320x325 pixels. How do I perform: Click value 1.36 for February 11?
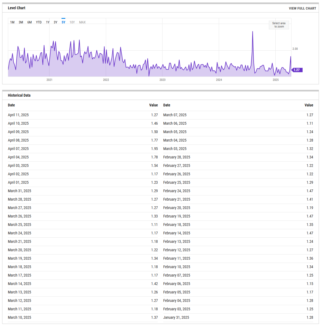(310, 259)
